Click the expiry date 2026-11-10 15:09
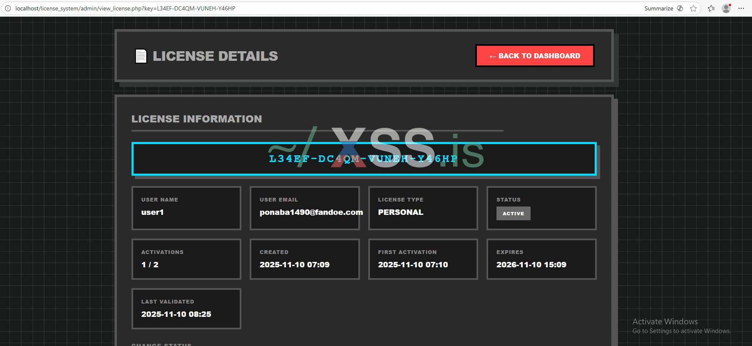This screenshot has height=346, width=752. pyautogui.click(x=531, y=265)
